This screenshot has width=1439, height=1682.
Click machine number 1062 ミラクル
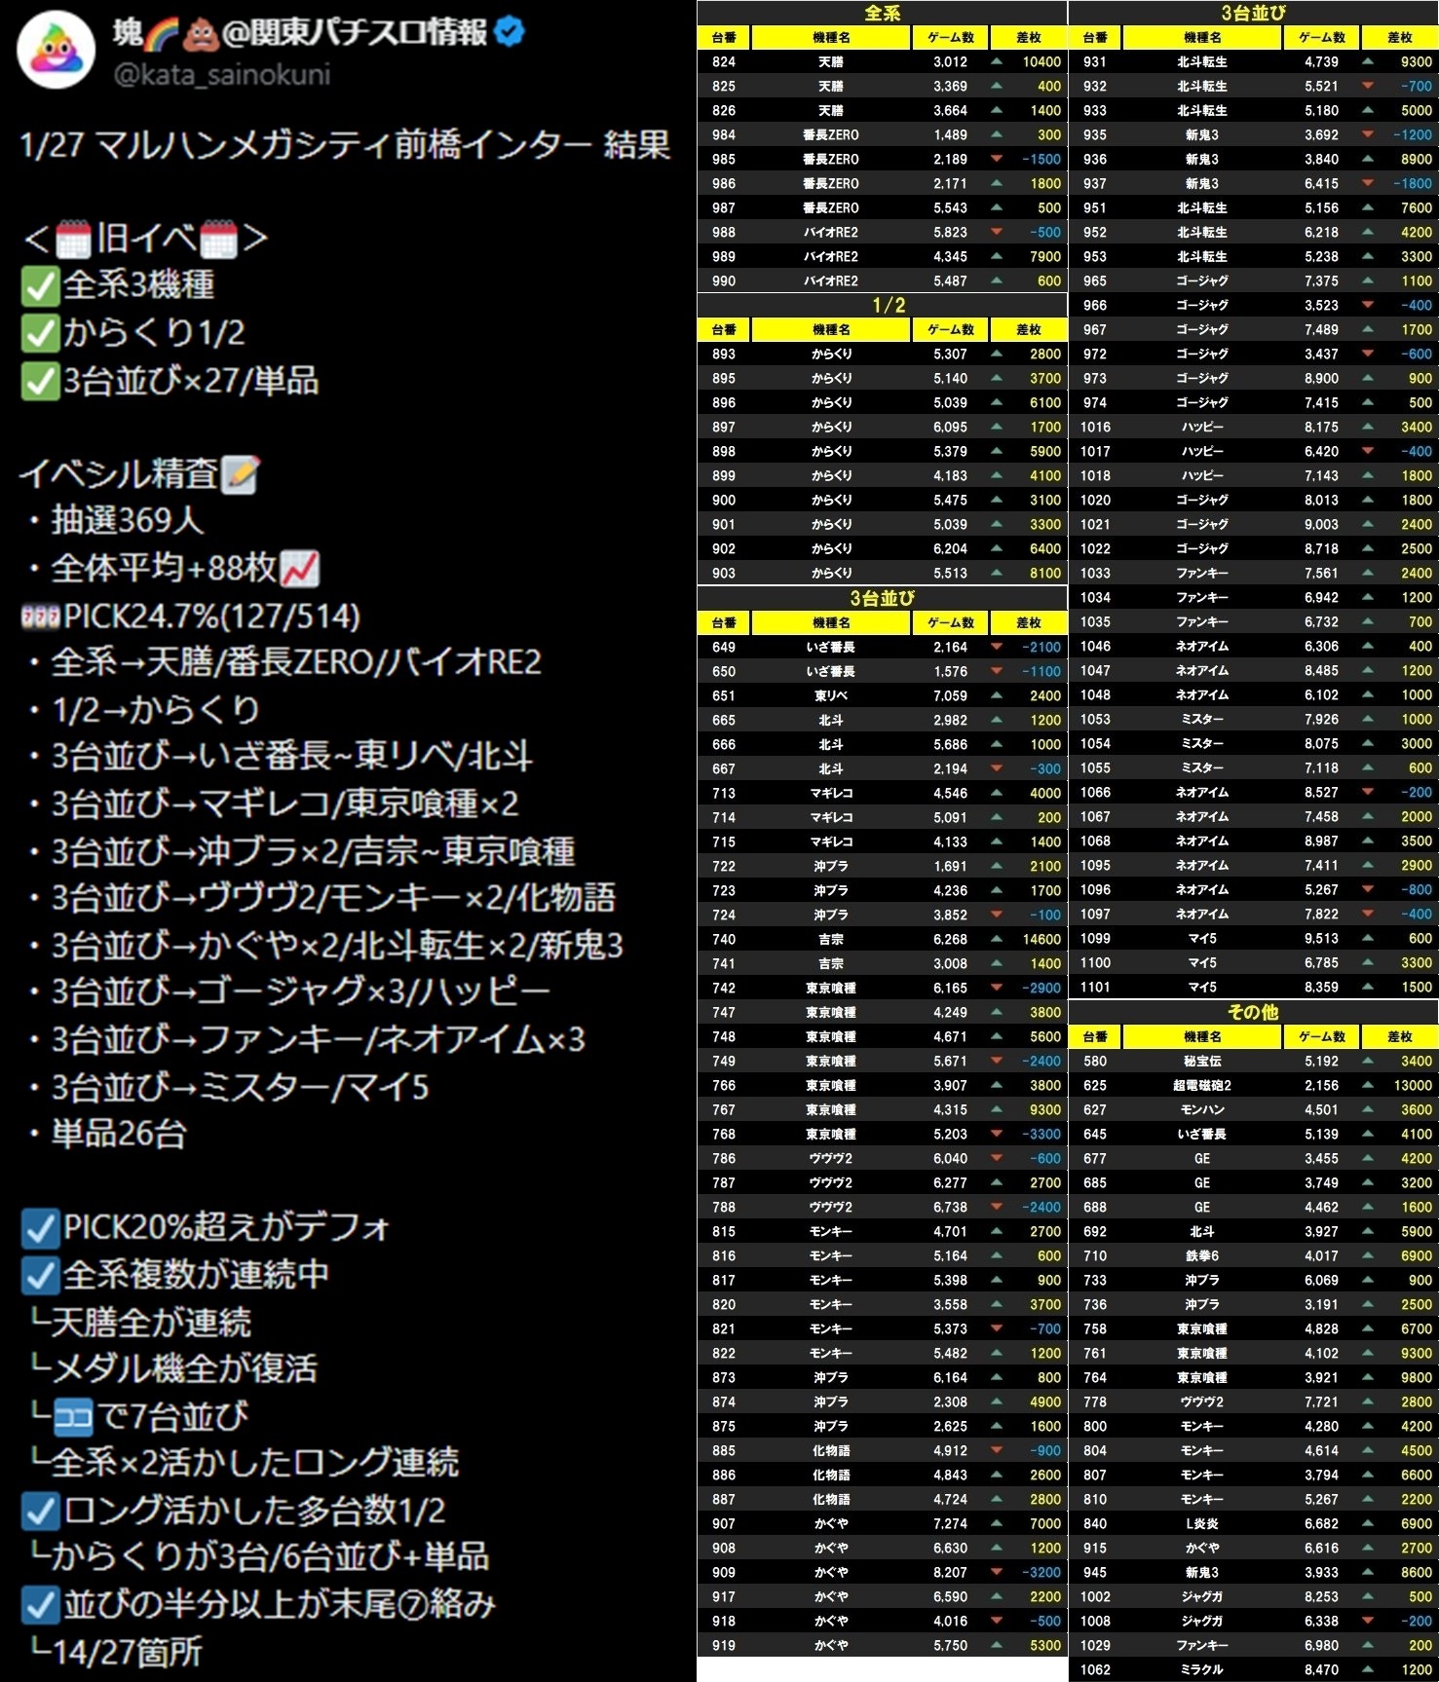(1095, 1669)
